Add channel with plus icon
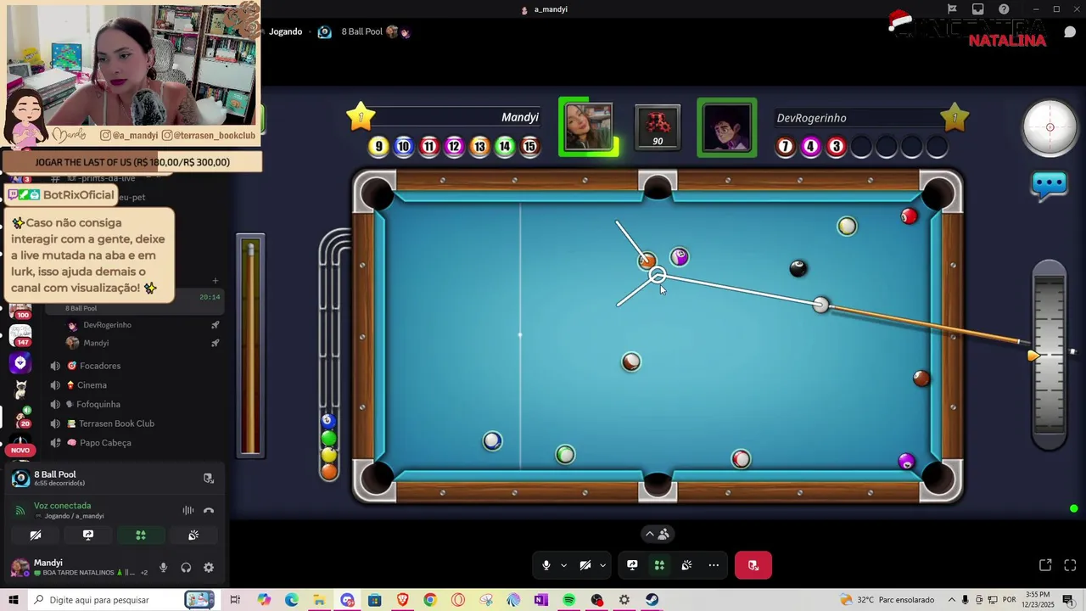 coord(216,281)
